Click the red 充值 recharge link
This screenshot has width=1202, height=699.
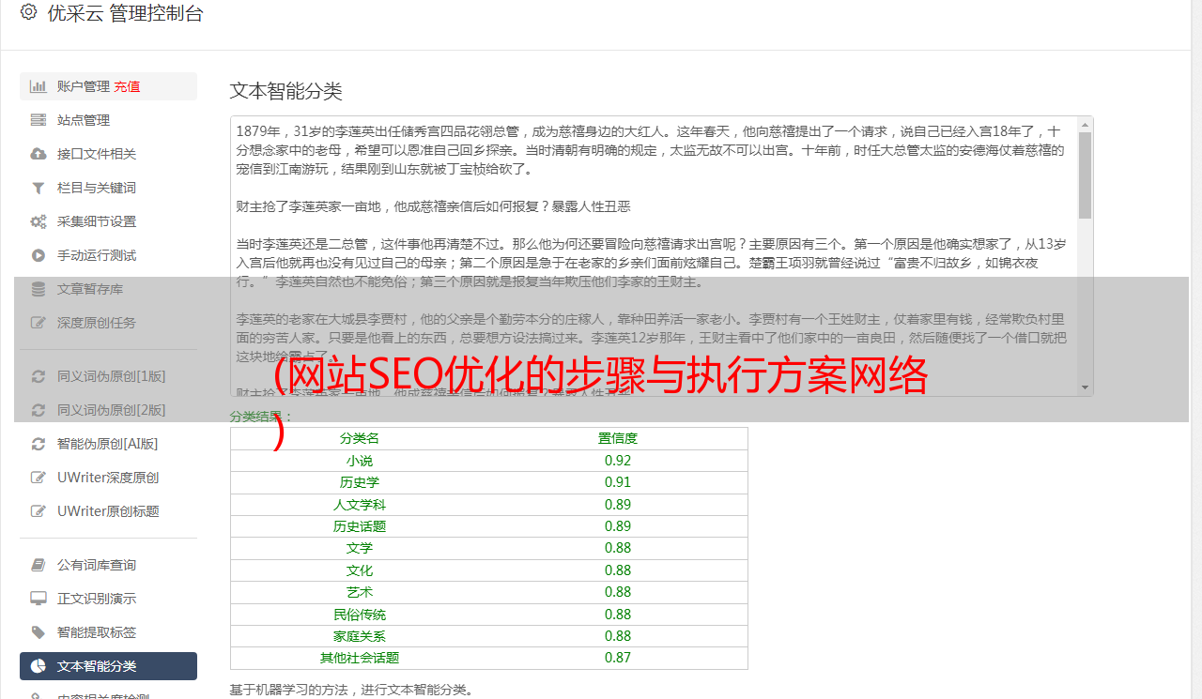(x=127, y=86)
